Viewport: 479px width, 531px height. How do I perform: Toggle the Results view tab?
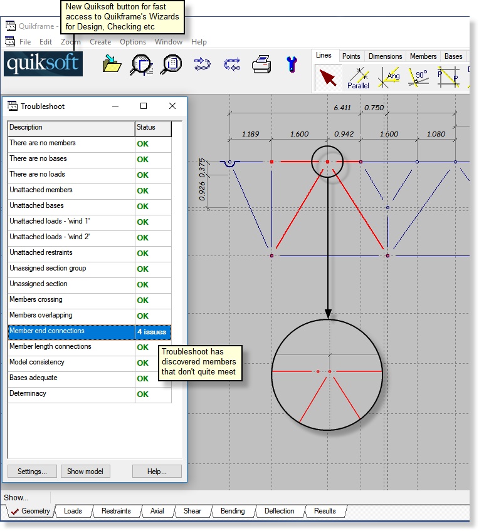pyautogui.click(x=325, y=511)
